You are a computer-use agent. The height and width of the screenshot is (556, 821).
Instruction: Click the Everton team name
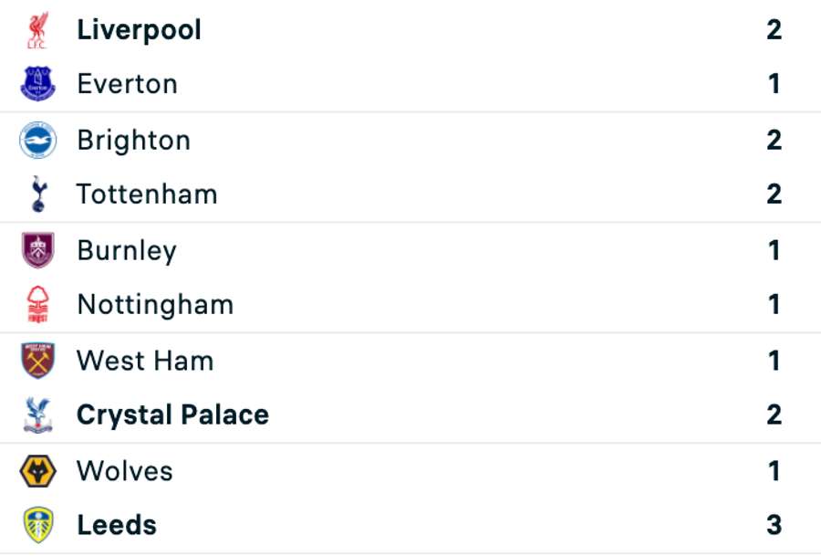(x=128, y=83)
